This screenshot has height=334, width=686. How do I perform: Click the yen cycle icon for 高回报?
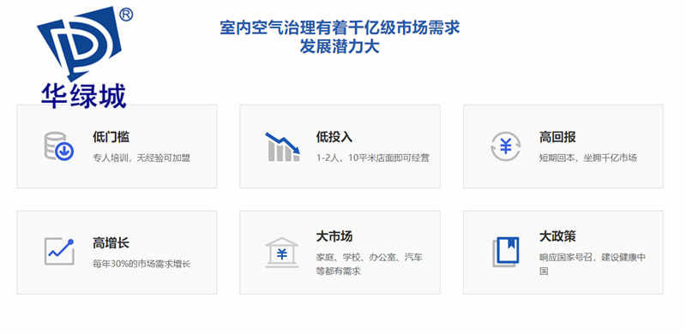[505, 146]
